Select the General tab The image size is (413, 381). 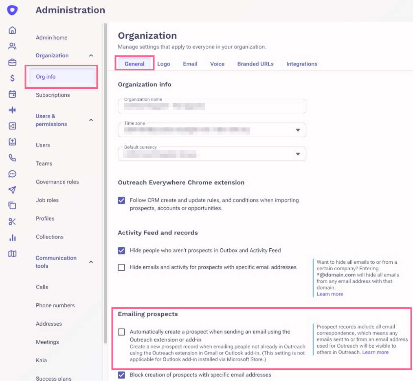(x=134, y=64)
